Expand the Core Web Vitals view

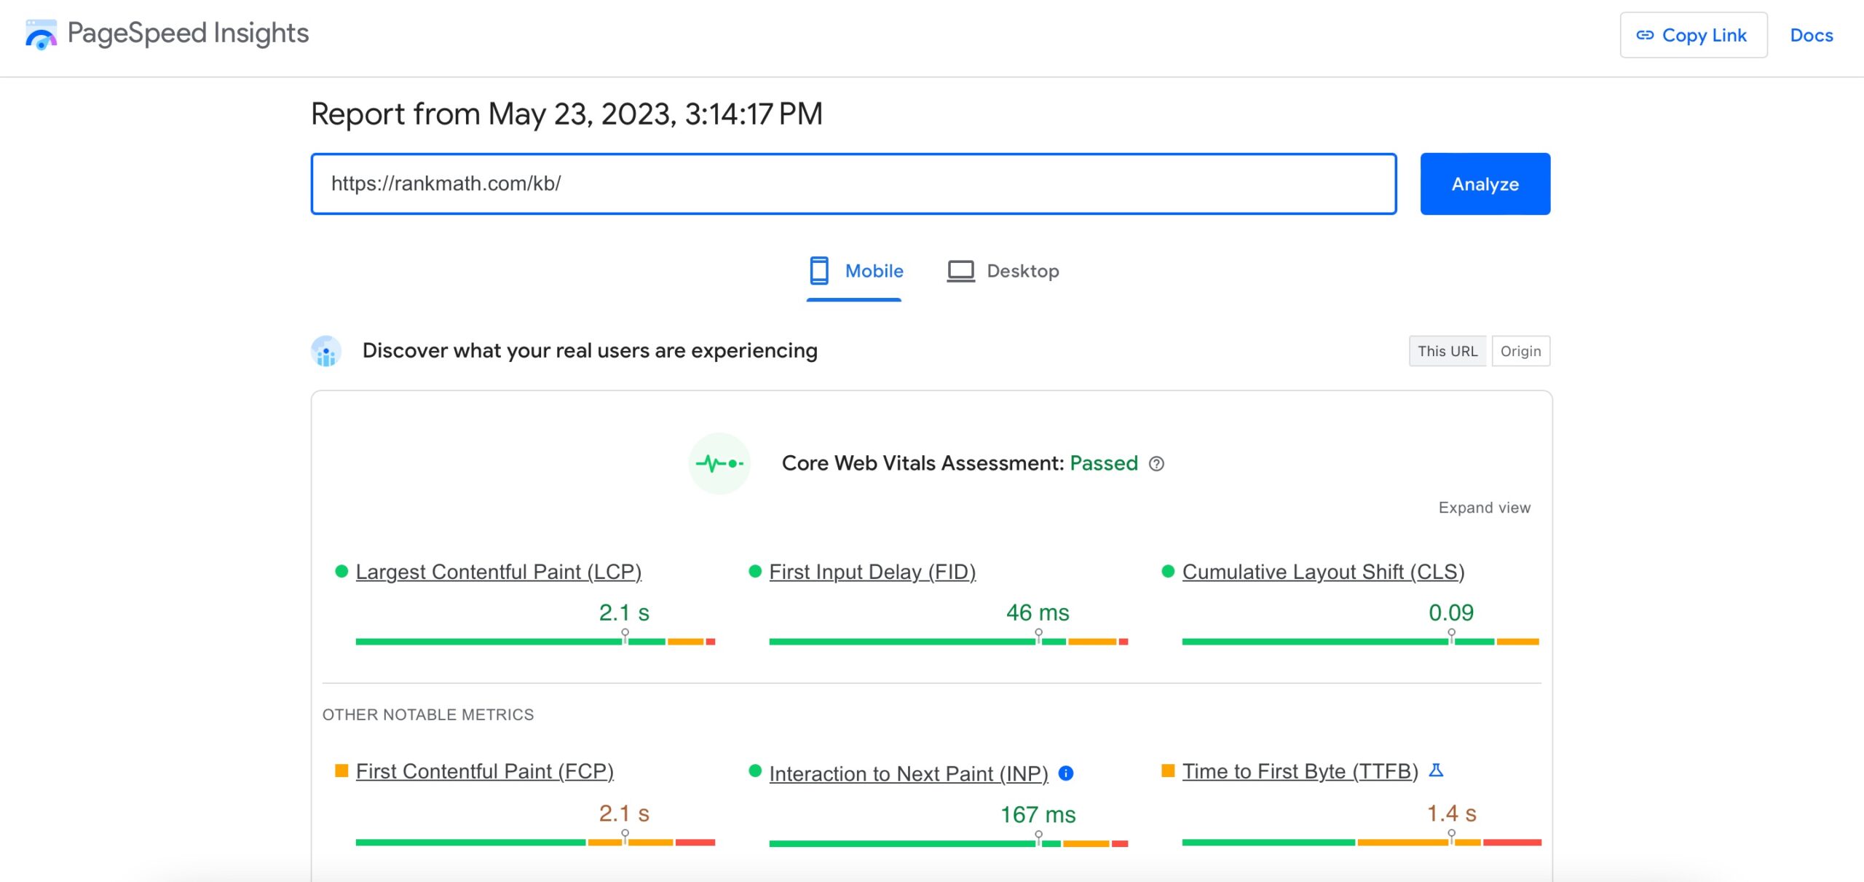[1485, 508]
